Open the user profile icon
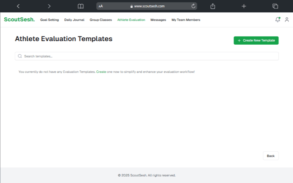The width and height of the screenshot is (293, 183). (287, 20)
